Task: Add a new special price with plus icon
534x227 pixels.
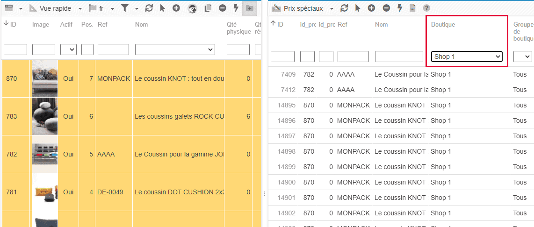Action: point(371,8)
